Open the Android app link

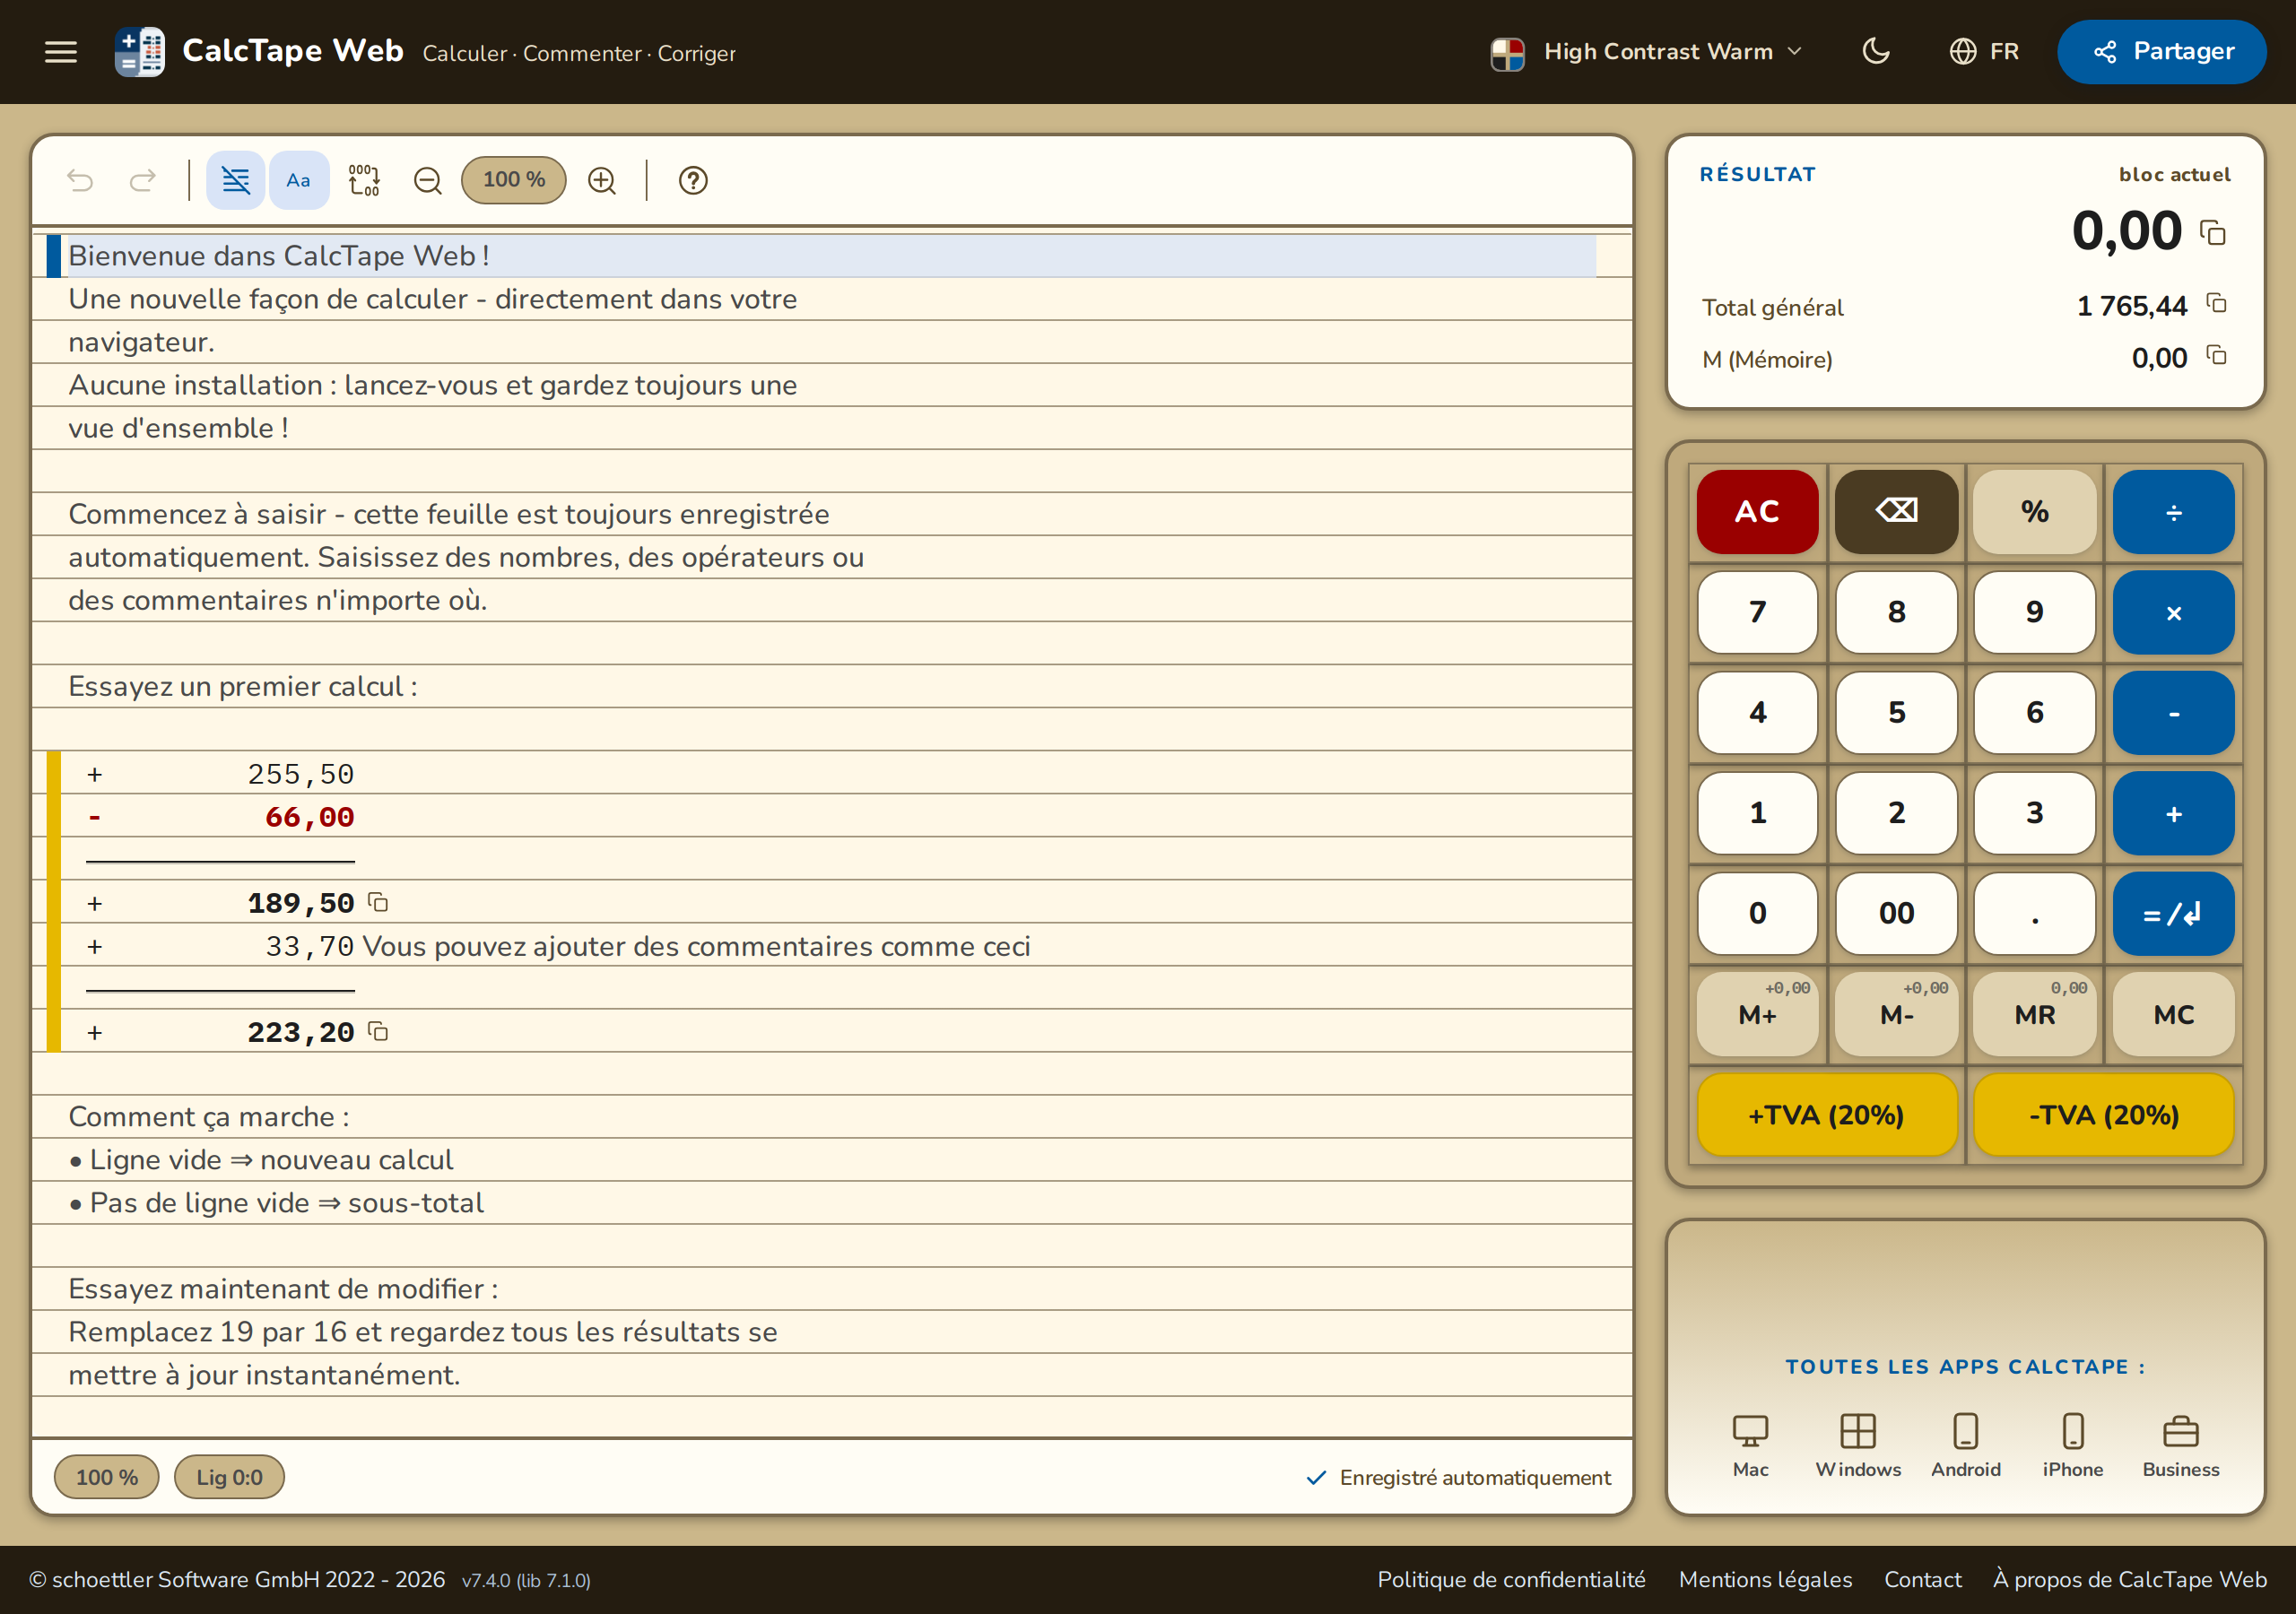1966,1445
